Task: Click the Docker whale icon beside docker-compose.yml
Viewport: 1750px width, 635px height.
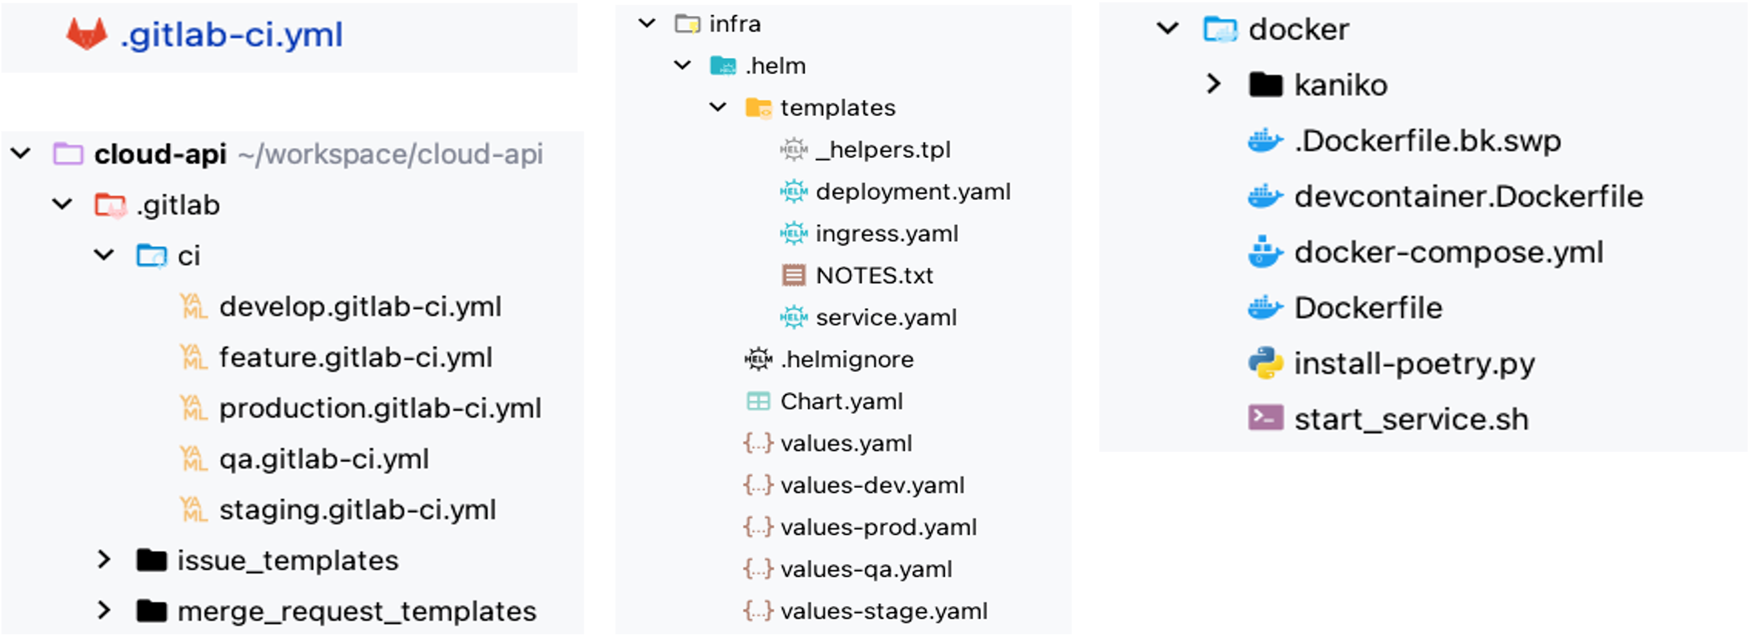Action: point(1265,252)
